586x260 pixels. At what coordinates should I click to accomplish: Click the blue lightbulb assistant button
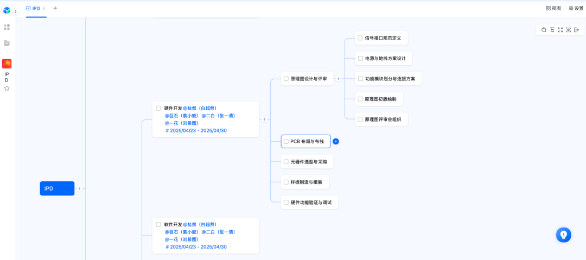pyautogui.click(x=563, y=234)
